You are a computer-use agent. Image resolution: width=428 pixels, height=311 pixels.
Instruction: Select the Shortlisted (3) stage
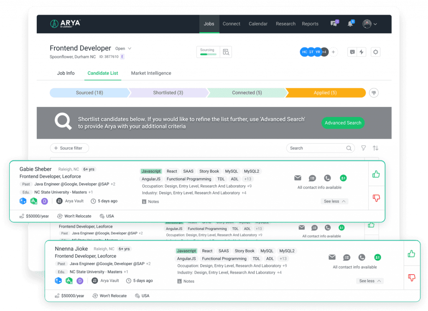pyautogui.click(x=168, y=93)
